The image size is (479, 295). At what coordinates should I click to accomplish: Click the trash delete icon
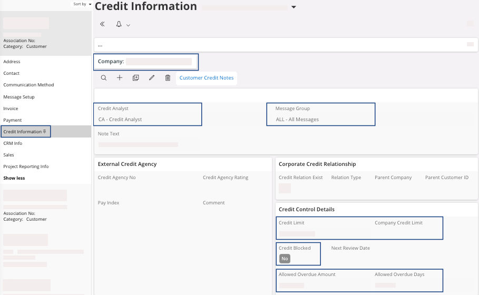(x=168, y=78)
